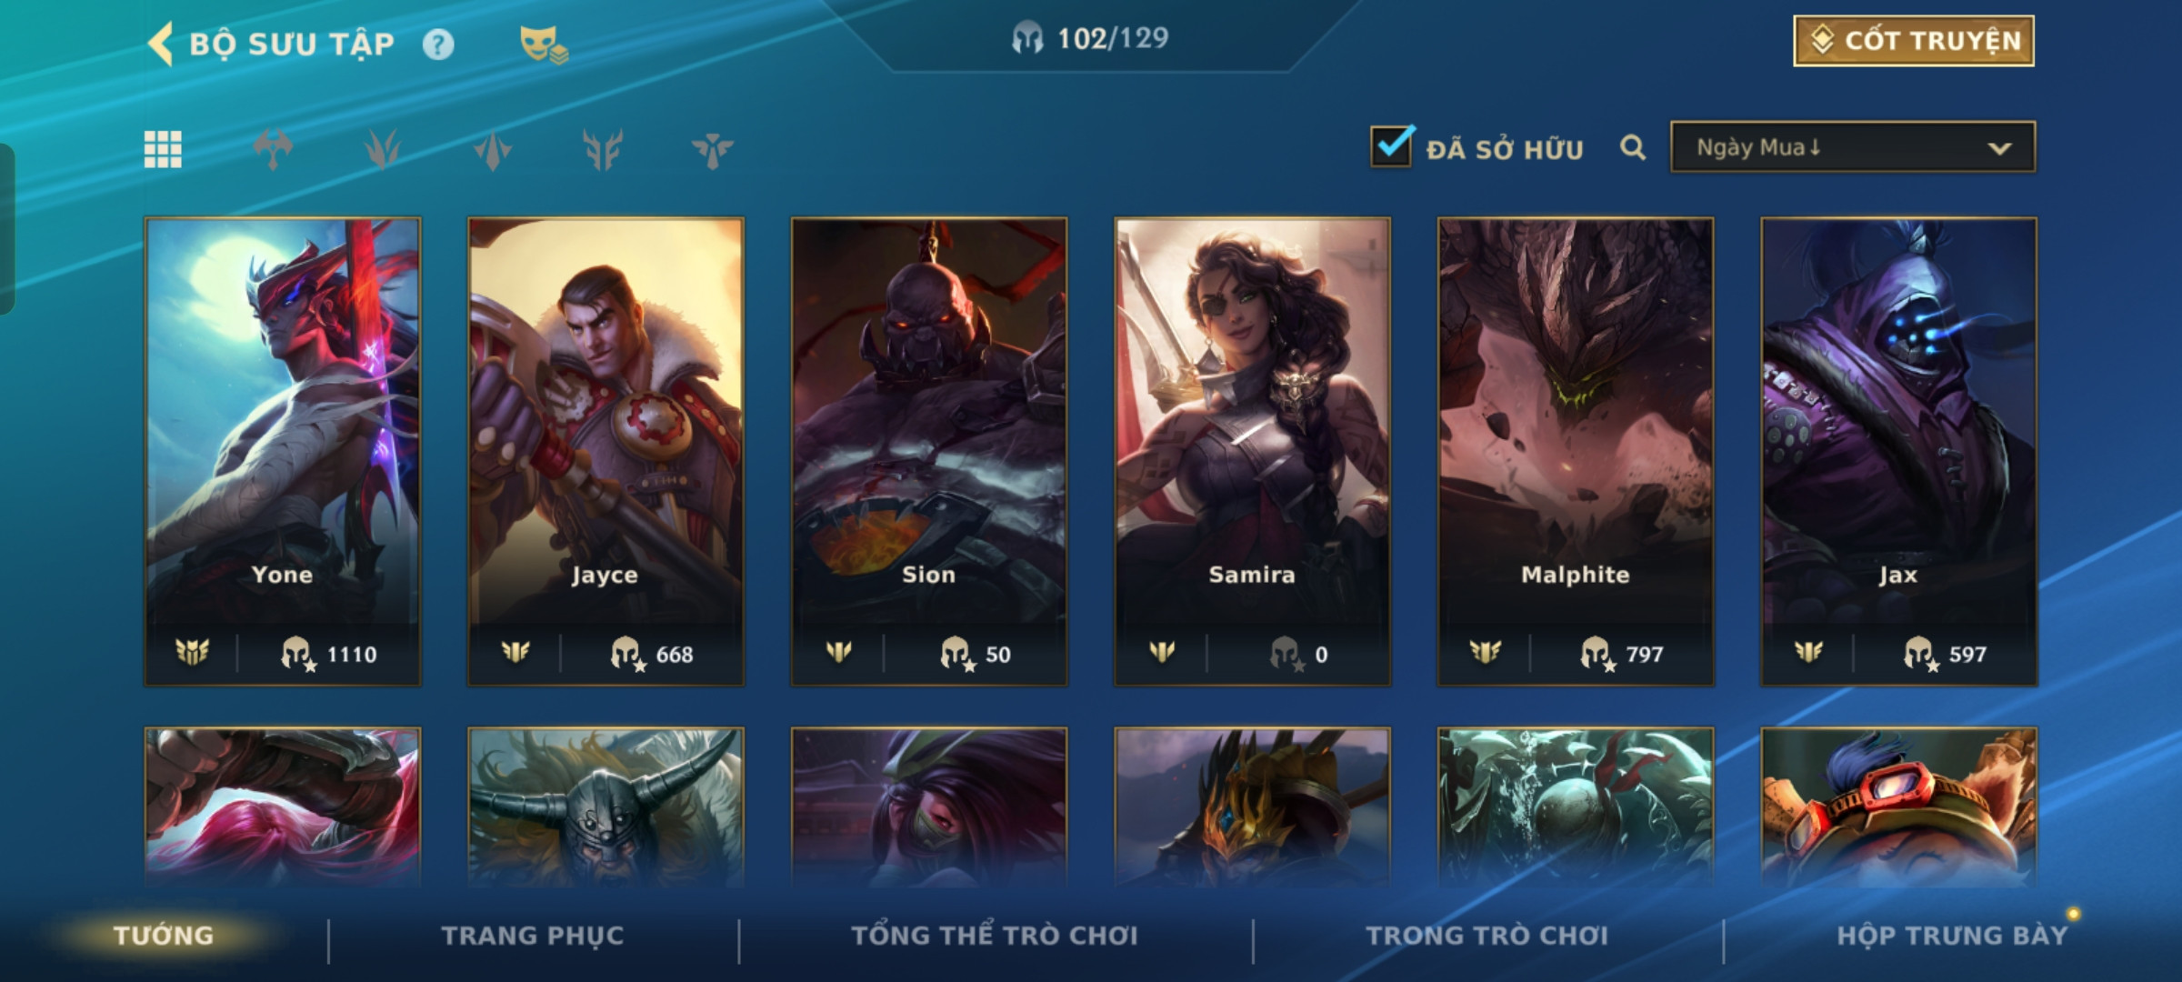The width and height of the screenshot is (2182, 982).
Task: Toggle the Đã Sở Hữu checkbox
Action: pyautogui.click(x=1392, y=146)
